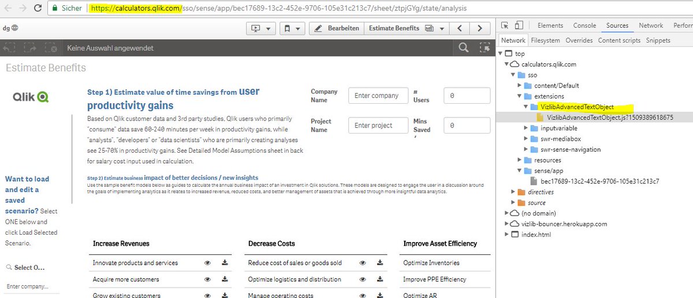Open the dg app navigation menu
This screenshot has height=298, width=693.
[x=10, y=28]
